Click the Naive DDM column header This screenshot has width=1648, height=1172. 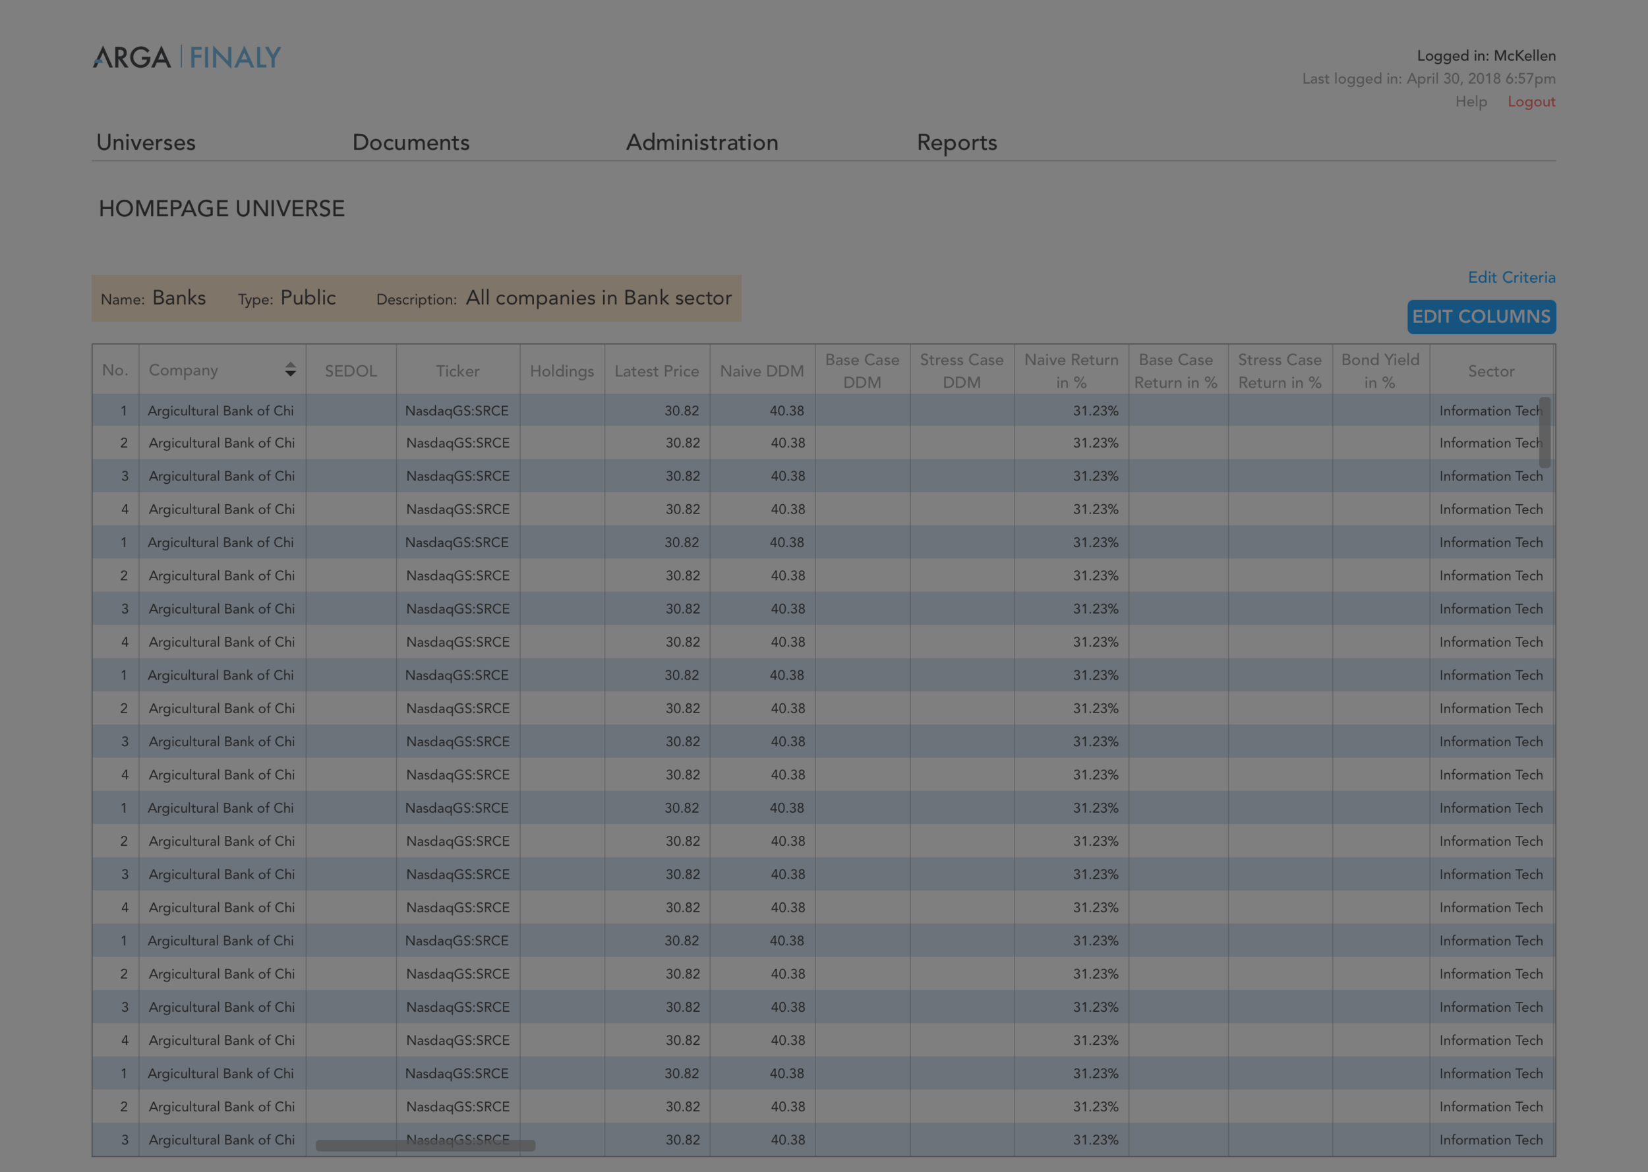tap(762, 371)
